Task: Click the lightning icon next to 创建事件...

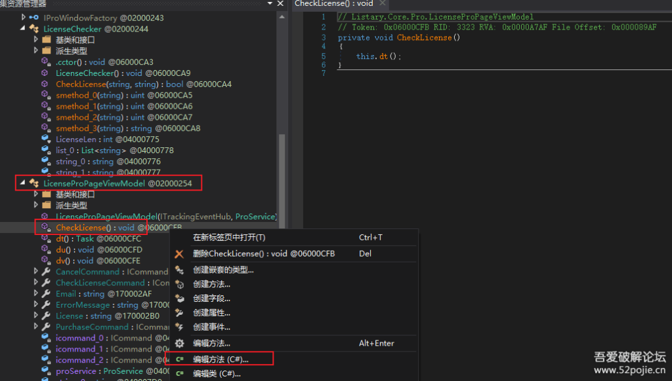Action: pos(179,327)
